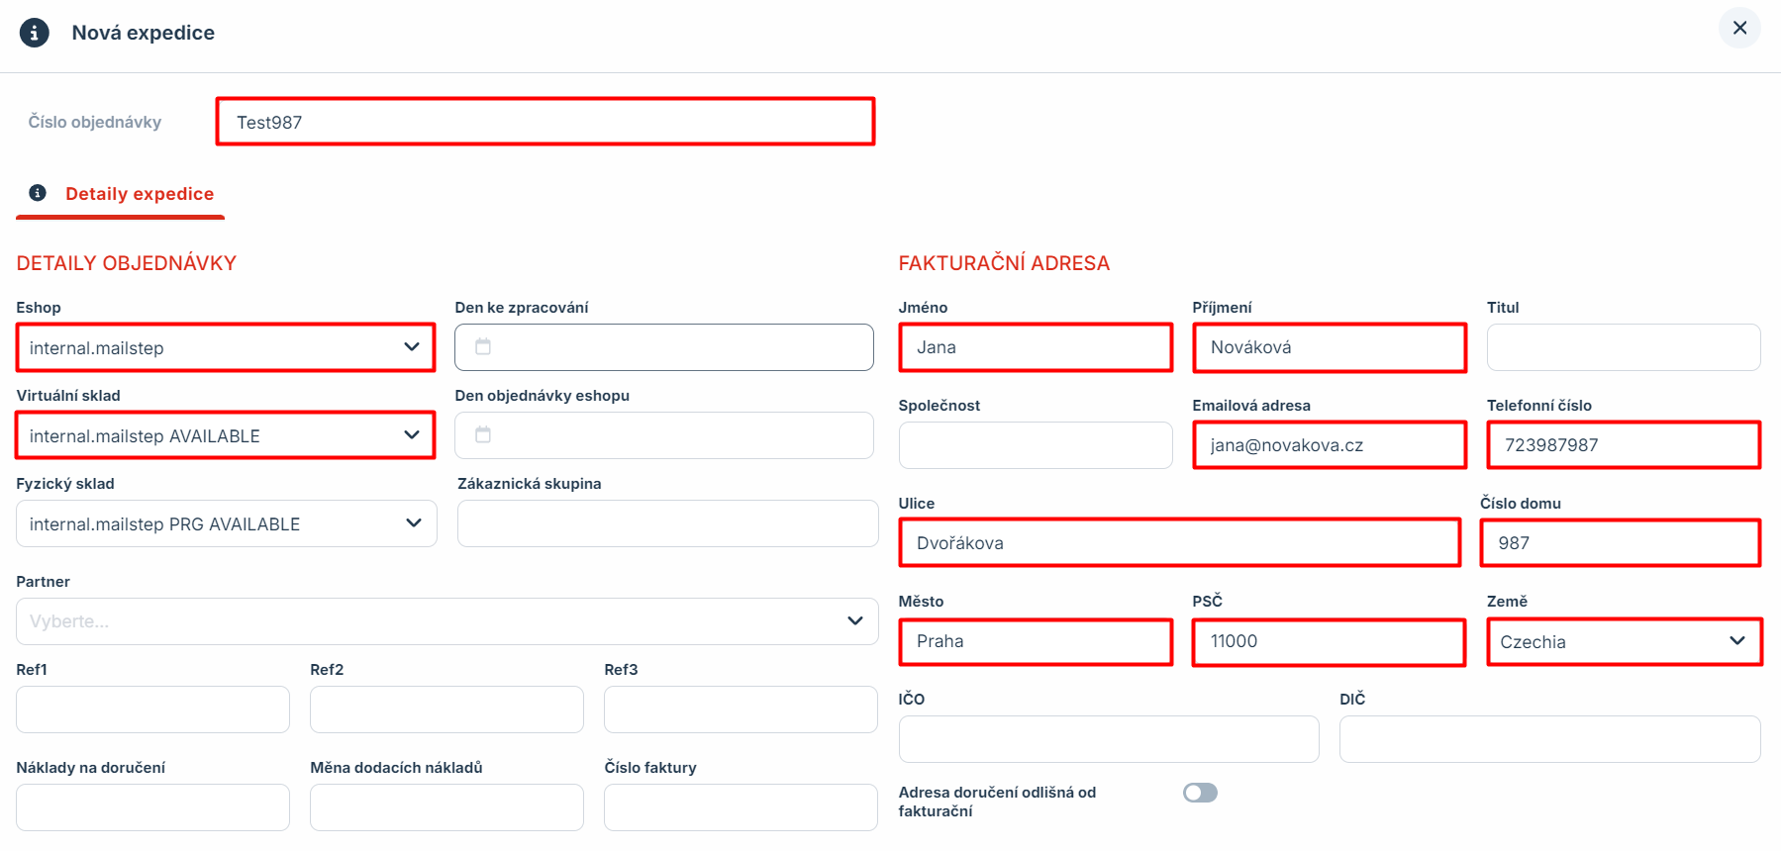This screenshot has height=851, width=1781.
Task: Close the Nová expedice dialog
Action: [x=1739, y=28]
